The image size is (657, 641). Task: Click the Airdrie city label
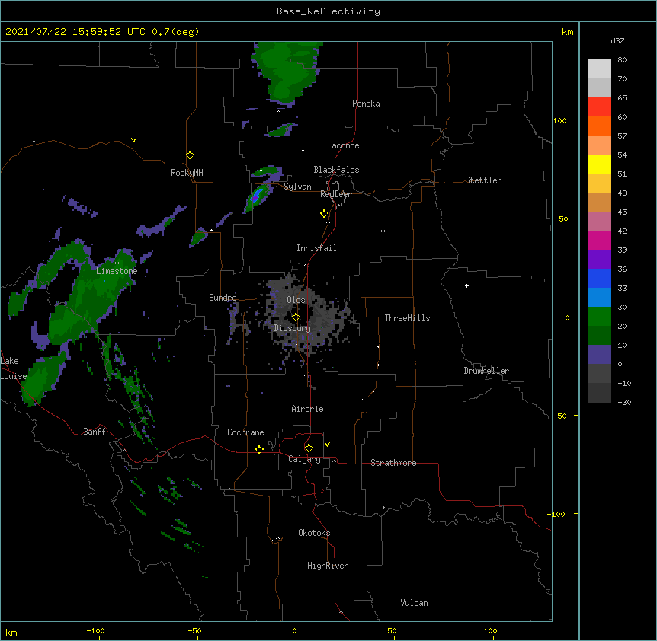(x=308, y=409)
